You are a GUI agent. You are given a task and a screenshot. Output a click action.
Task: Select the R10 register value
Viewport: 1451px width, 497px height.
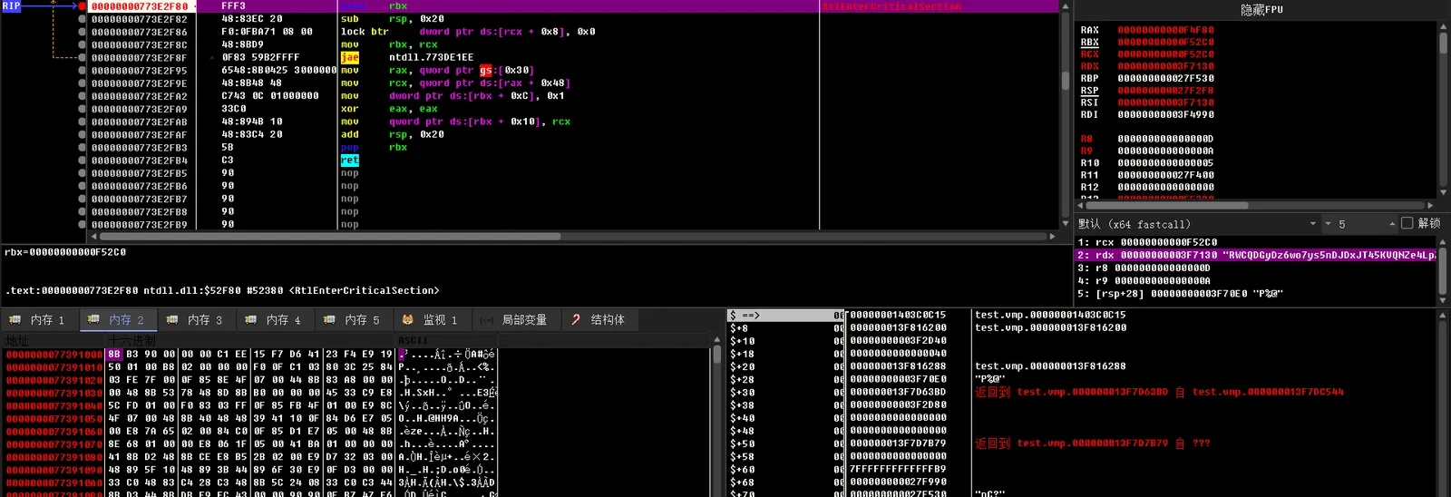[1165, 163]
